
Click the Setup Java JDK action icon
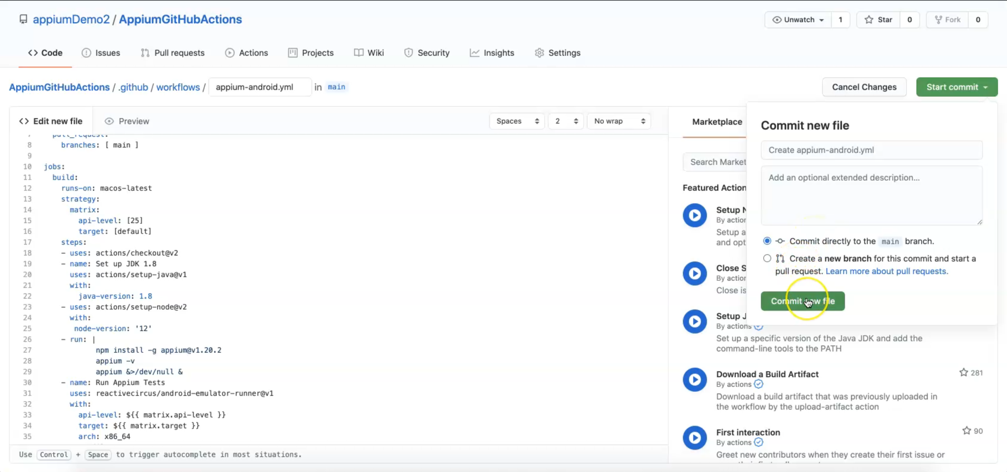click(695, 321)
